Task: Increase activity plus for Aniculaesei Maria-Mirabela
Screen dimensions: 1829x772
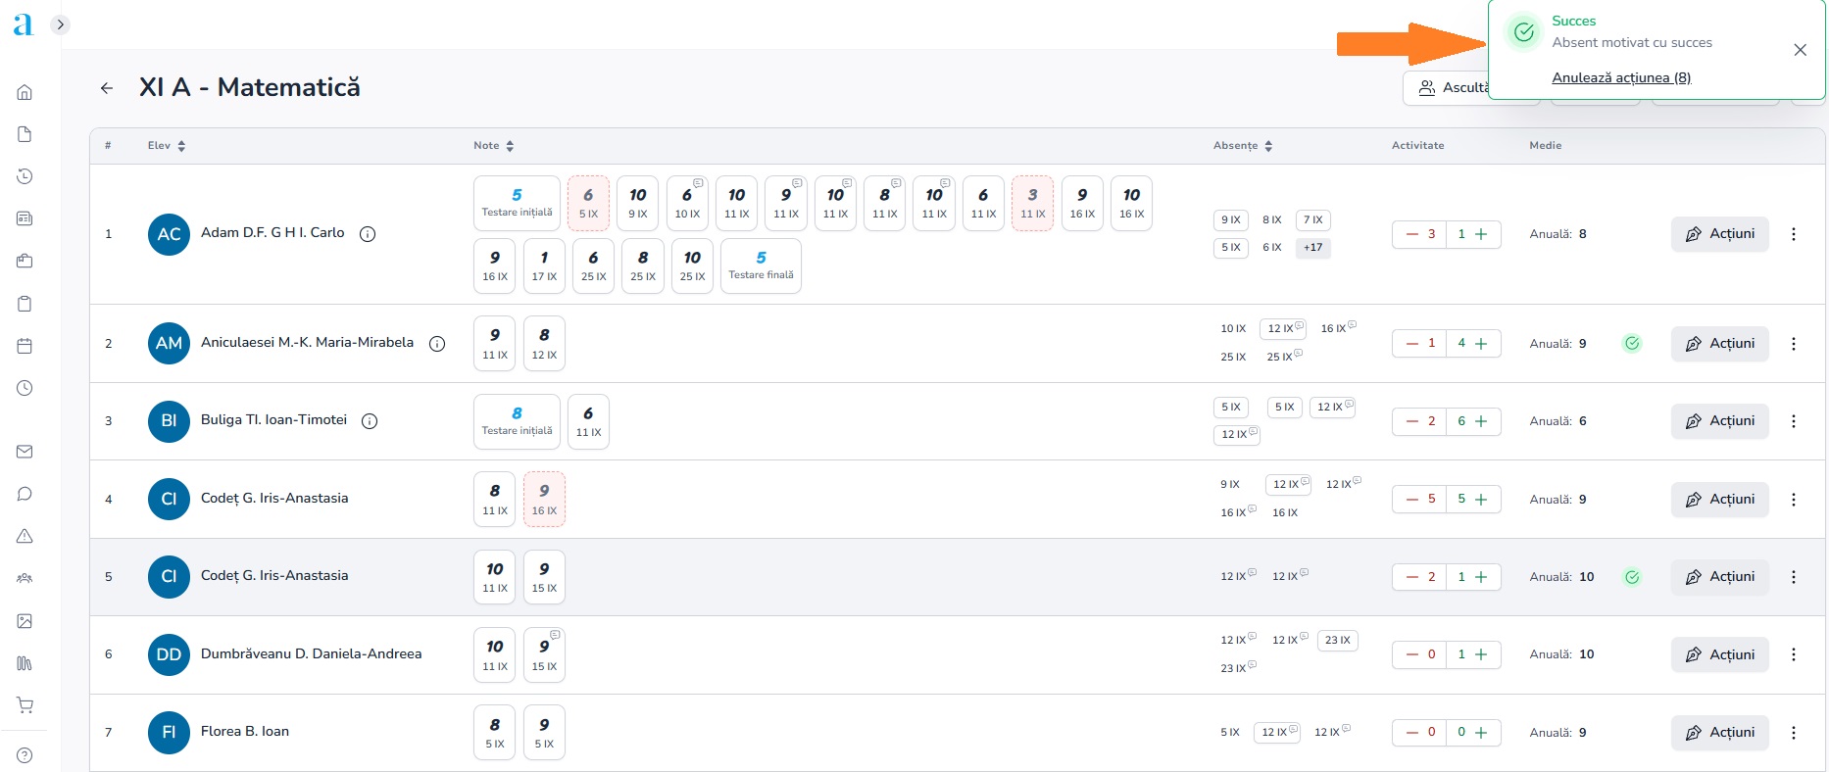Action: point(1481,344)
